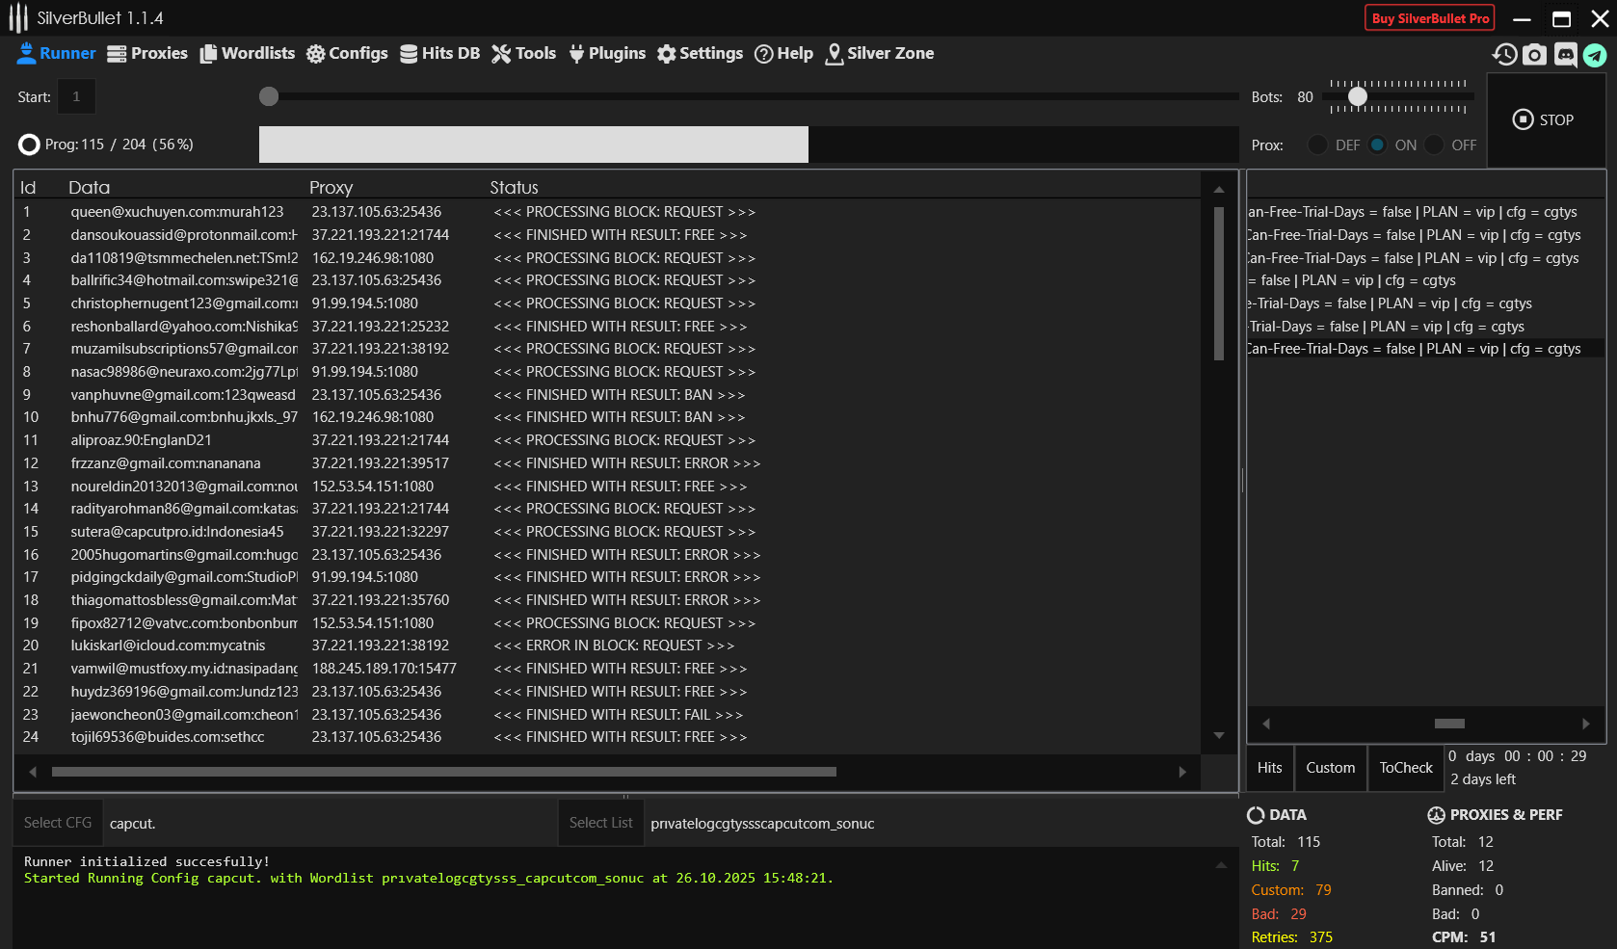Sort by the Proxy column header
The image size is (1617, 949).
(331, 188)
